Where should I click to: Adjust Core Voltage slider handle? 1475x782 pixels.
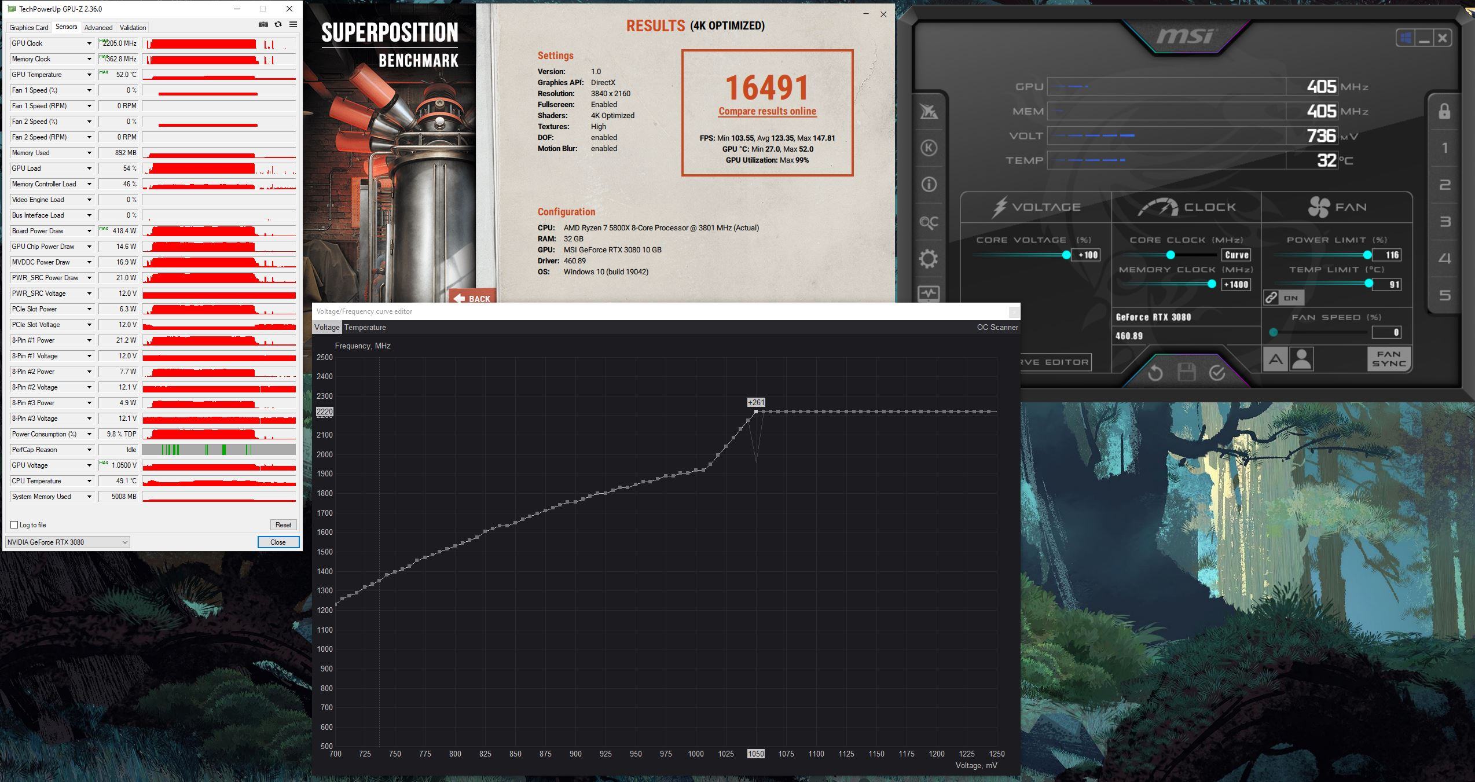[x=1066, y=255]
